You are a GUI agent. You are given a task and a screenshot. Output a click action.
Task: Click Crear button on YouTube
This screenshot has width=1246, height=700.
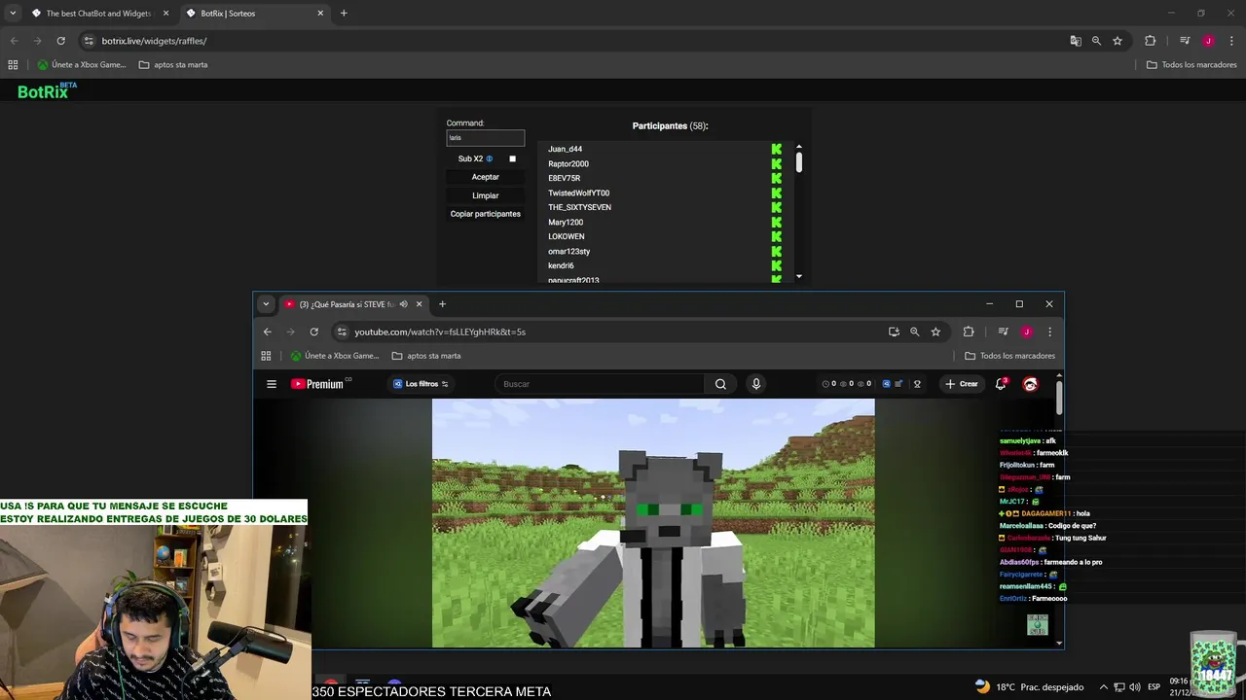coord(961,384)
